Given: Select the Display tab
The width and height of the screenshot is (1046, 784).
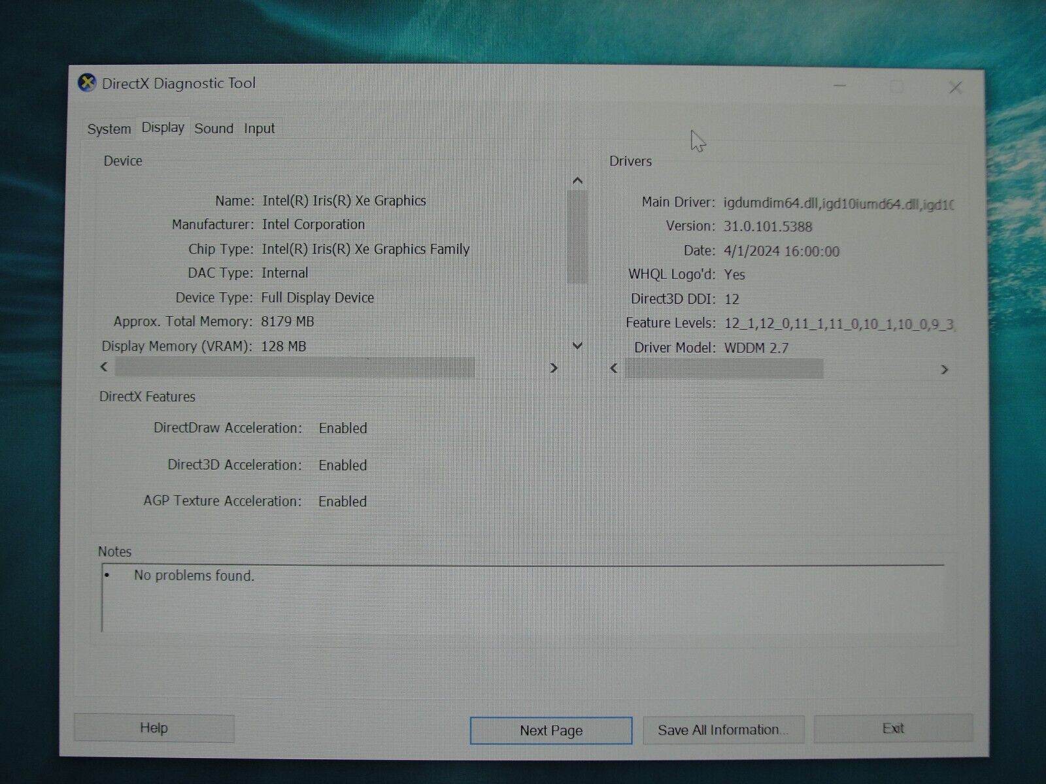Looking at the screenshot, I should [x=163, y=127].
